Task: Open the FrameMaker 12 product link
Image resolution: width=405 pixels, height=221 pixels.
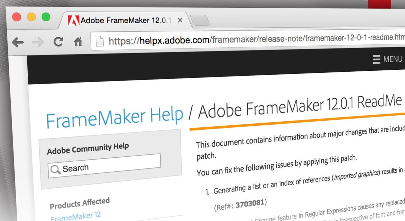Action: pyautogui.click(x=75, y=216)
